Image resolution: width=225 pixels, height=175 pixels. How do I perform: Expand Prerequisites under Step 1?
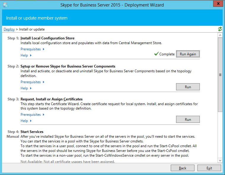(x=32, y=49)
